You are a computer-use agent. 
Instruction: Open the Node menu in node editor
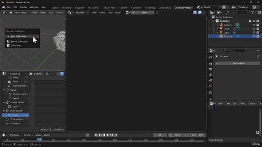click(118, 13)
